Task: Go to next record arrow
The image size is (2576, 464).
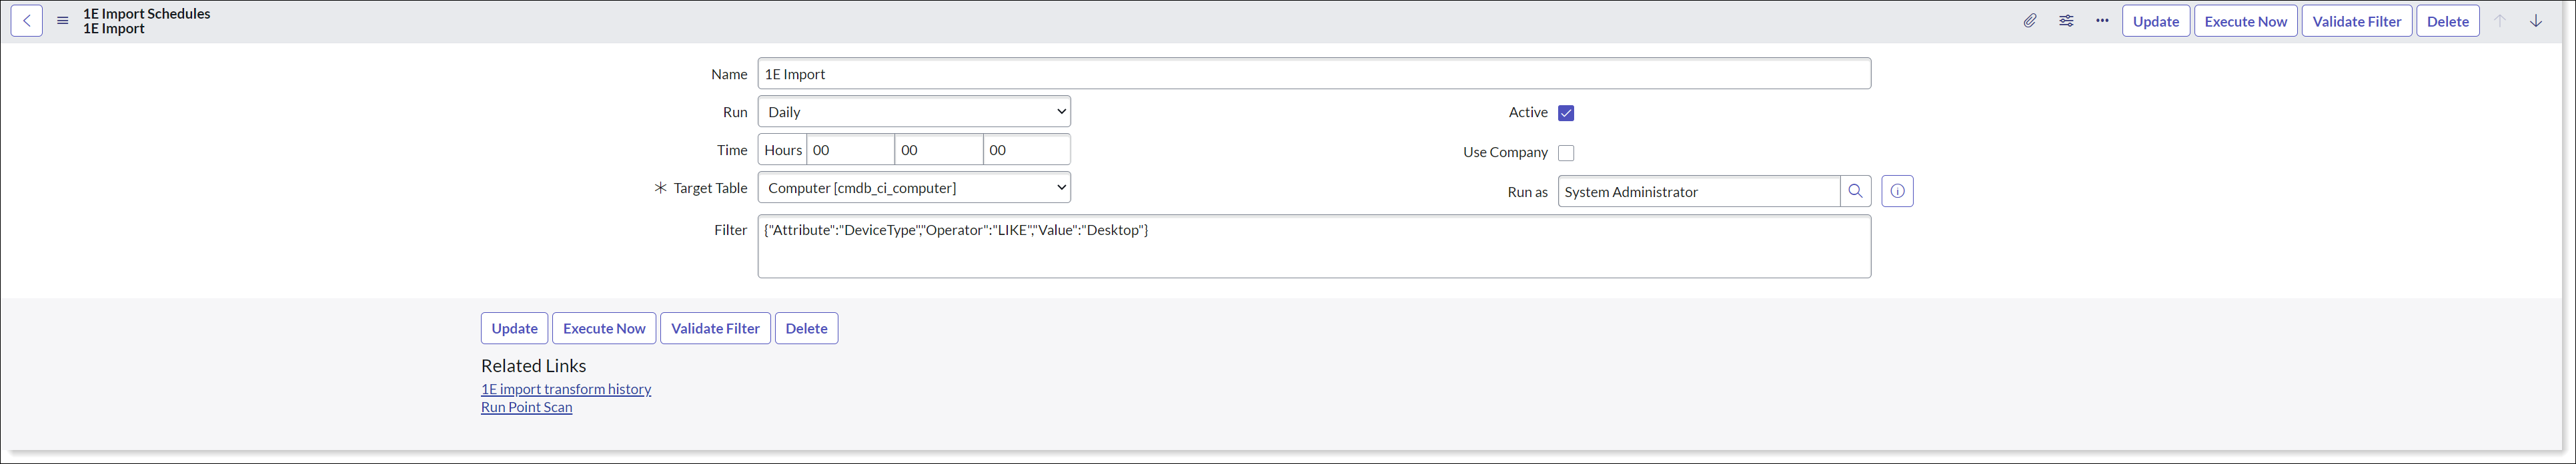Action: pyautogui.click(x=2536, y=21)
